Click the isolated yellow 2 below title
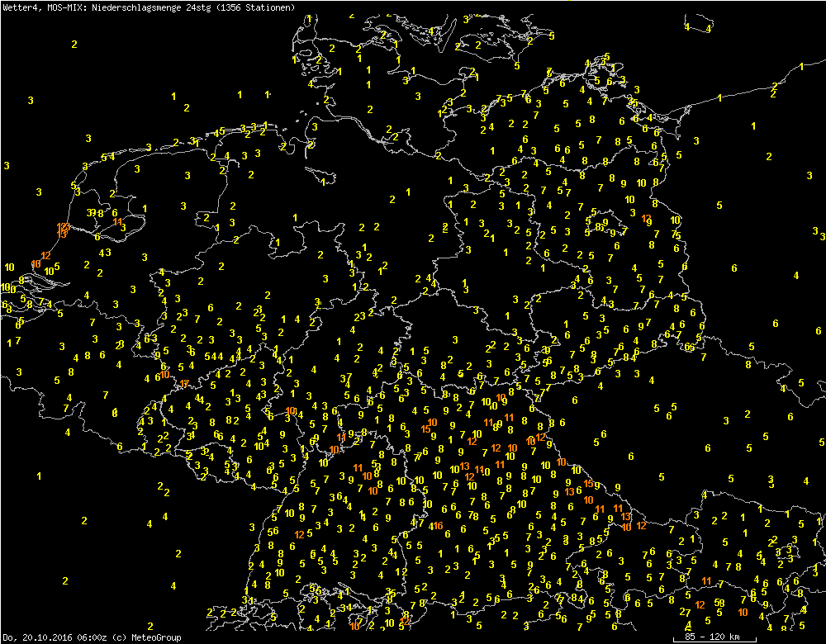Screen dimensions: 826x644 pyautogui.click(x=74, y=44)
